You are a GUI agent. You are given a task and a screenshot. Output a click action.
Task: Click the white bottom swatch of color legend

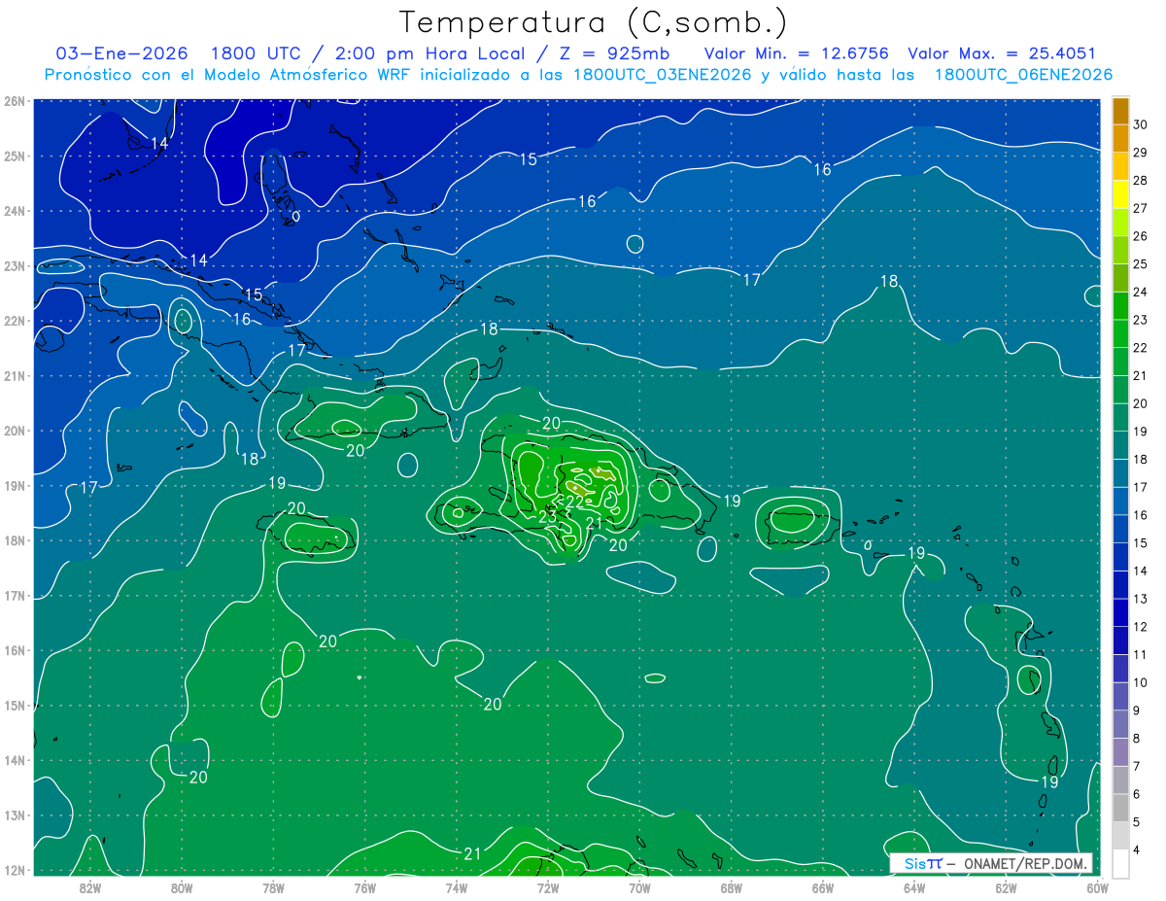point(1121,863)
